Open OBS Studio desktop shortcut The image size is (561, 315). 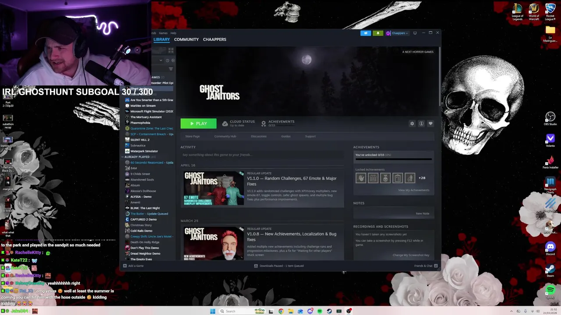pos(550,119)
